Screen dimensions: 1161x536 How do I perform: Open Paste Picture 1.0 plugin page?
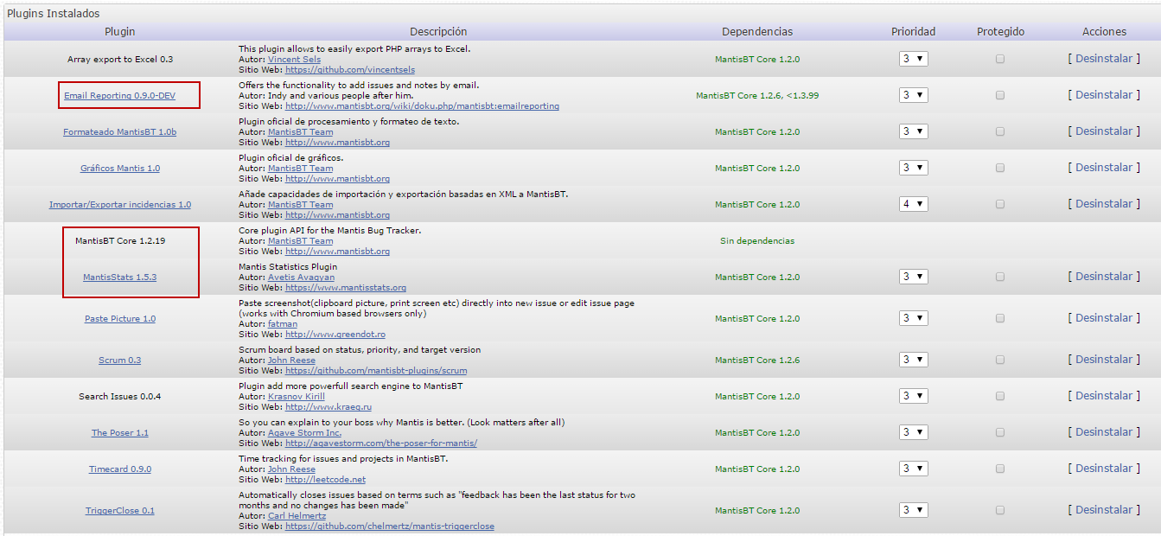[120, 319]
